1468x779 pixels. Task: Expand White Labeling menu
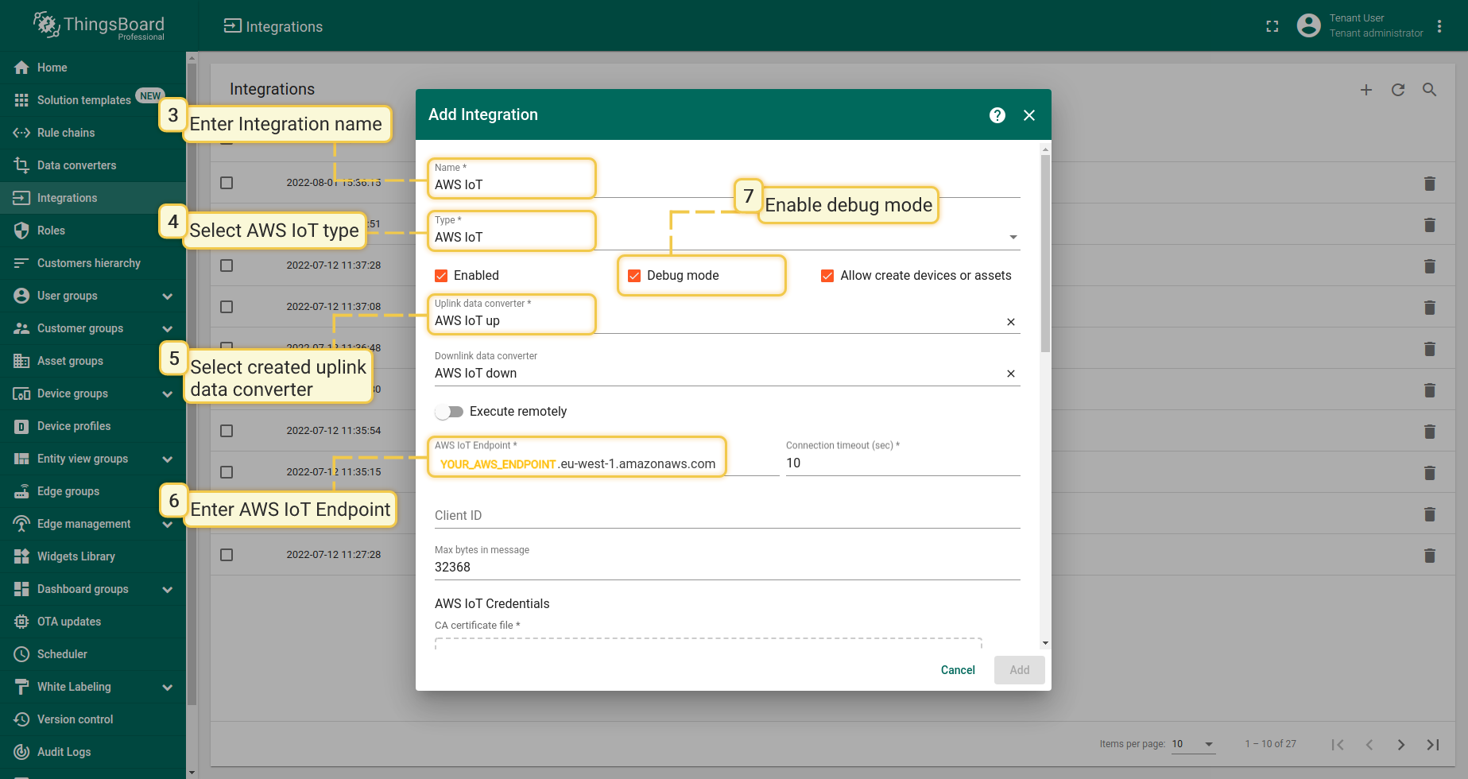[x=168, y=688]
